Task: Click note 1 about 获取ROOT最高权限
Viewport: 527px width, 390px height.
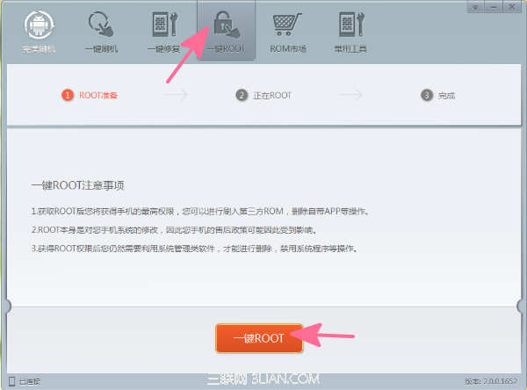Action: coord(200,212)
